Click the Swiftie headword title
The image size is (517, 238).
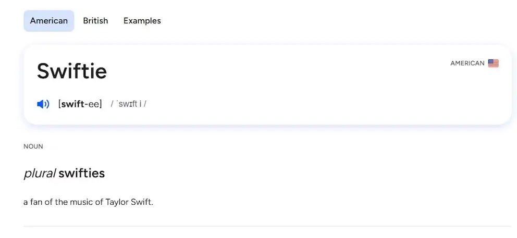coord(72,71)
